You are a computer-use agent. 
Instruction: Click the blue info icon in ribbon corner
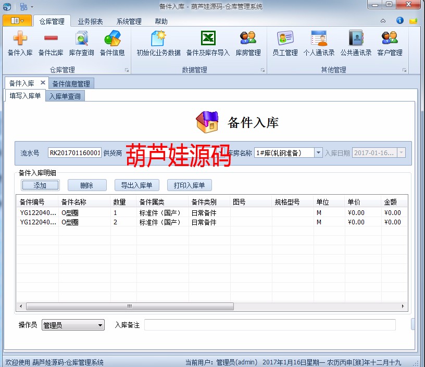pyautogui.click(x=400, y=21)
